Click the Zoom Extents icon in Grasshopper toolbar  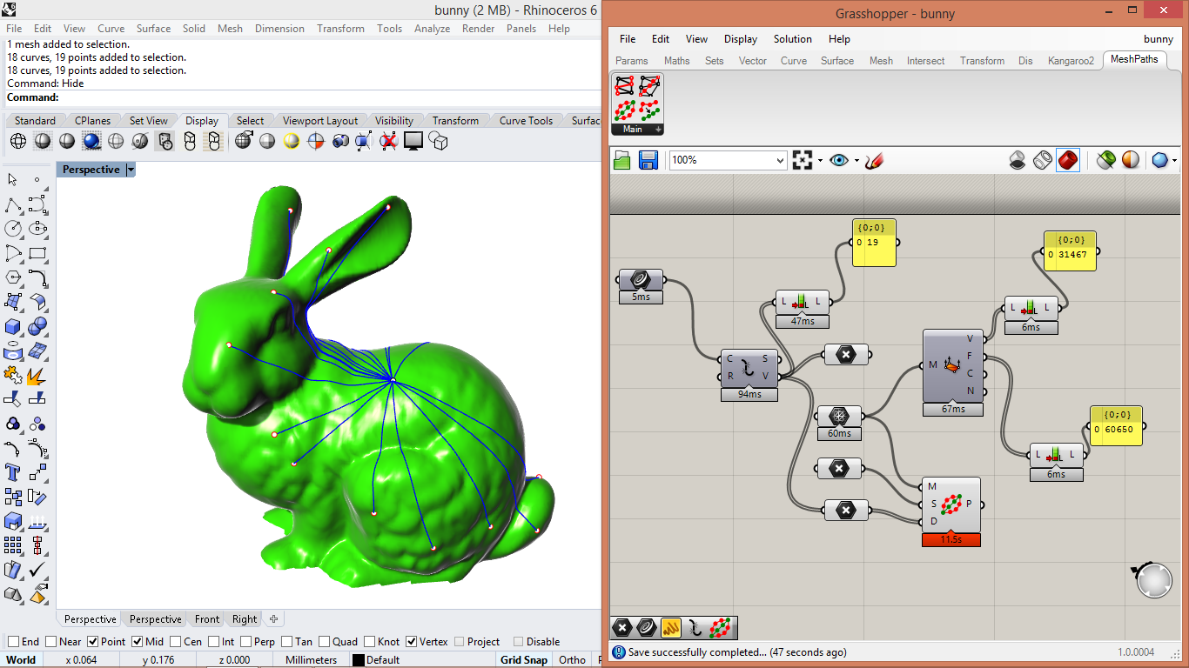coord(802,160)
